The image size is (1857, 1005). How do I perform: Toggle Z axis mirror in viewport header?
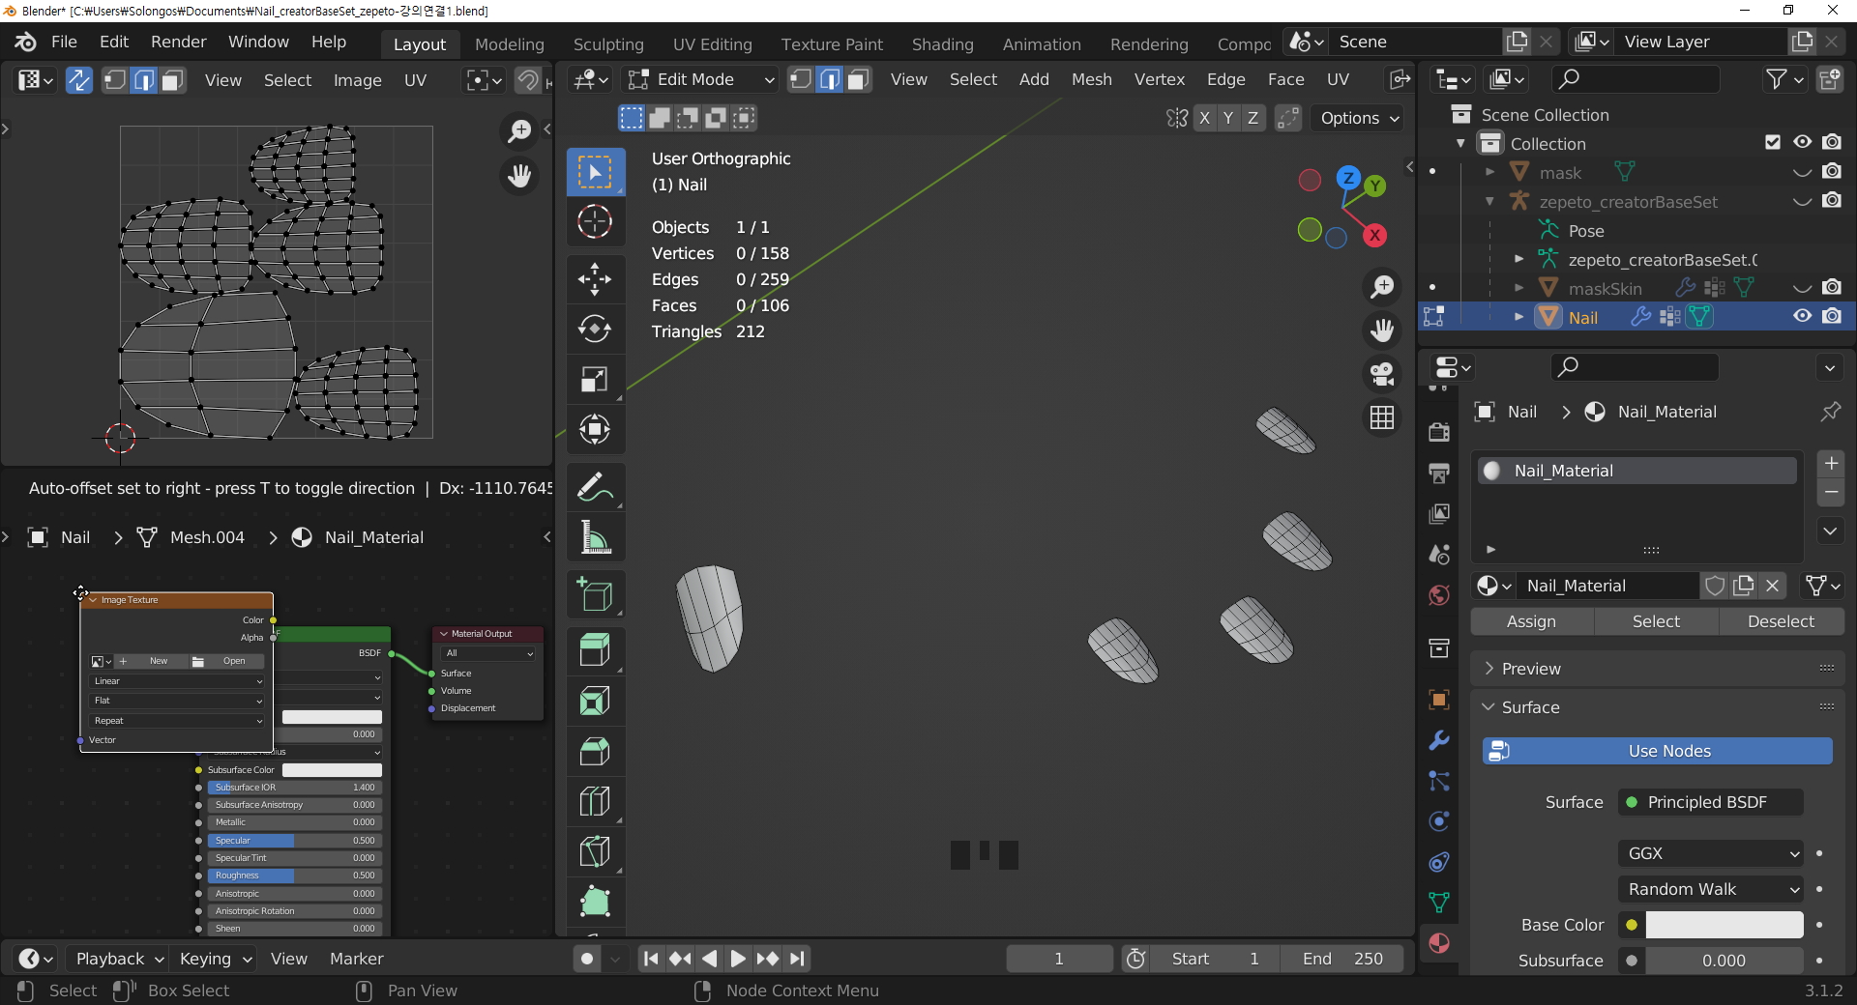[x=1253, y=118]
